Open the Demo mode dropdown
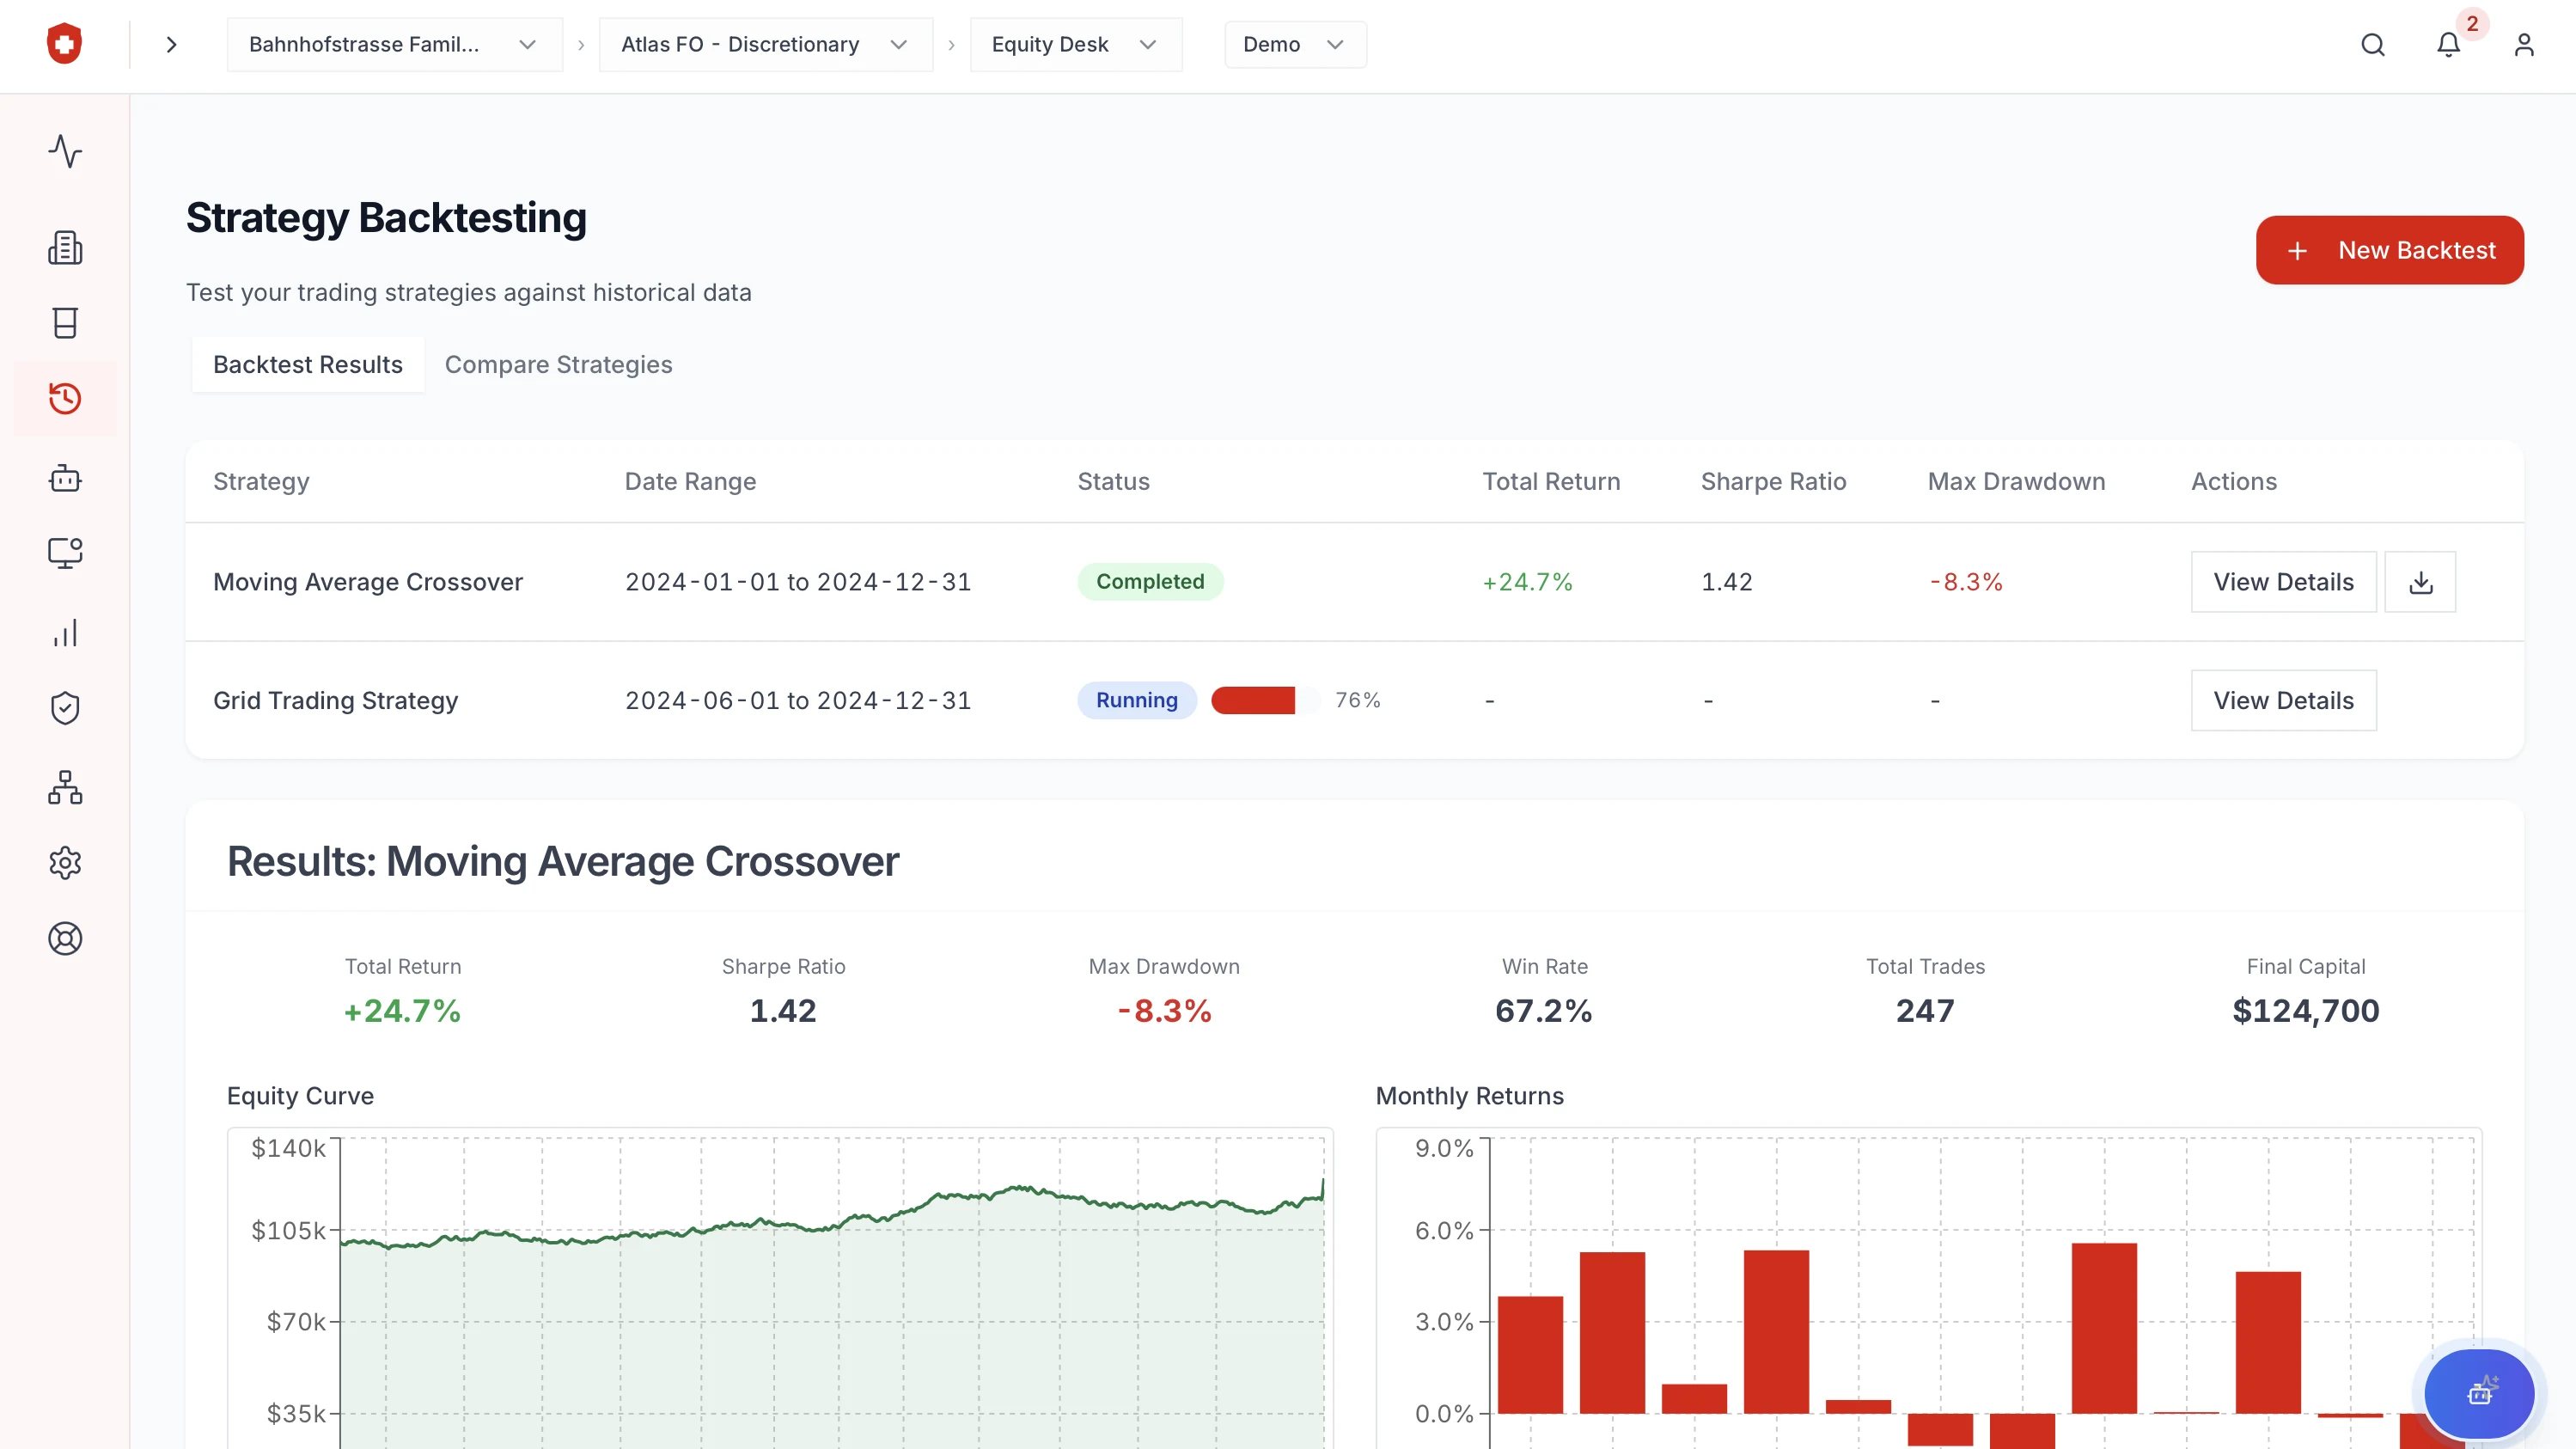This screenshot has height=1449, width=2576. coord(1294,45)
